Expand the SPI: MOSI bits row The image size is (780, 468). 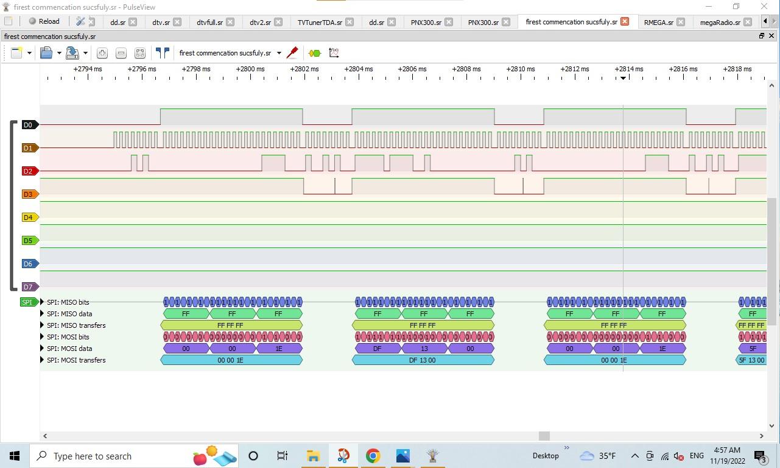coord(42,337)
